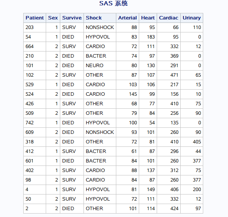The image size is (228, 217).
Task: Select the Urinary value 405 cell
Action: [x=192, y=142]
